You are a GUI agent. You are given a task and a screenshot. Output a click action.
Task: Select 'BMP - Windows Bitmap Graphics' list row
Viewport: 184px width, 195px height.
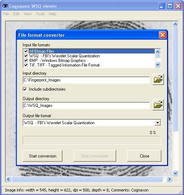click(89, 61)
